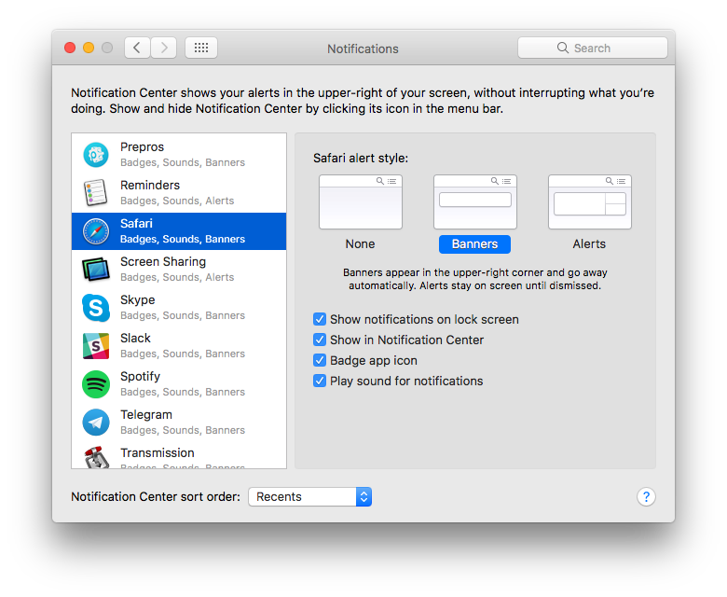Go forward with the right arrow
The image size is (727, 597).
click(164, 48)
